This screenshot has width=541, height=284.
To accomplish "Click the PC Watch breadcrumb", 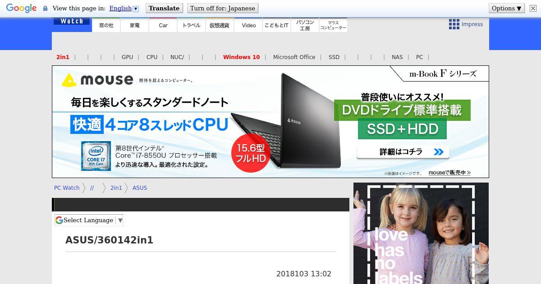I will 67,188.
